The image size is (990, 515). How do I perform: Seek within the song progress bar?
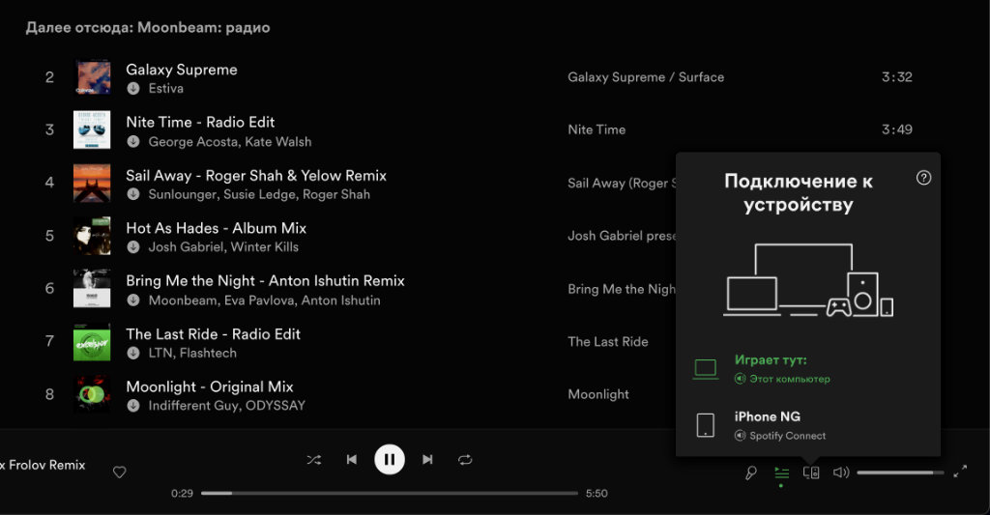click(x=389, y=493)
